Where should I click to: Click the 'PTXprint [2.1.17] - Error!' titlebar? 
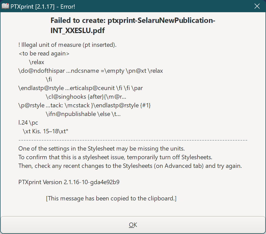[x=42, y=6]
